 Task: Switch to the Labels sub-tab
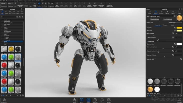point(173,25)
